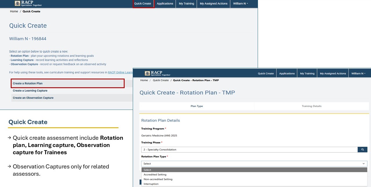Click Quick Create - Rotation Plan - TMP heading
Viewport: 371px width, 187px height.
point(187,93)
